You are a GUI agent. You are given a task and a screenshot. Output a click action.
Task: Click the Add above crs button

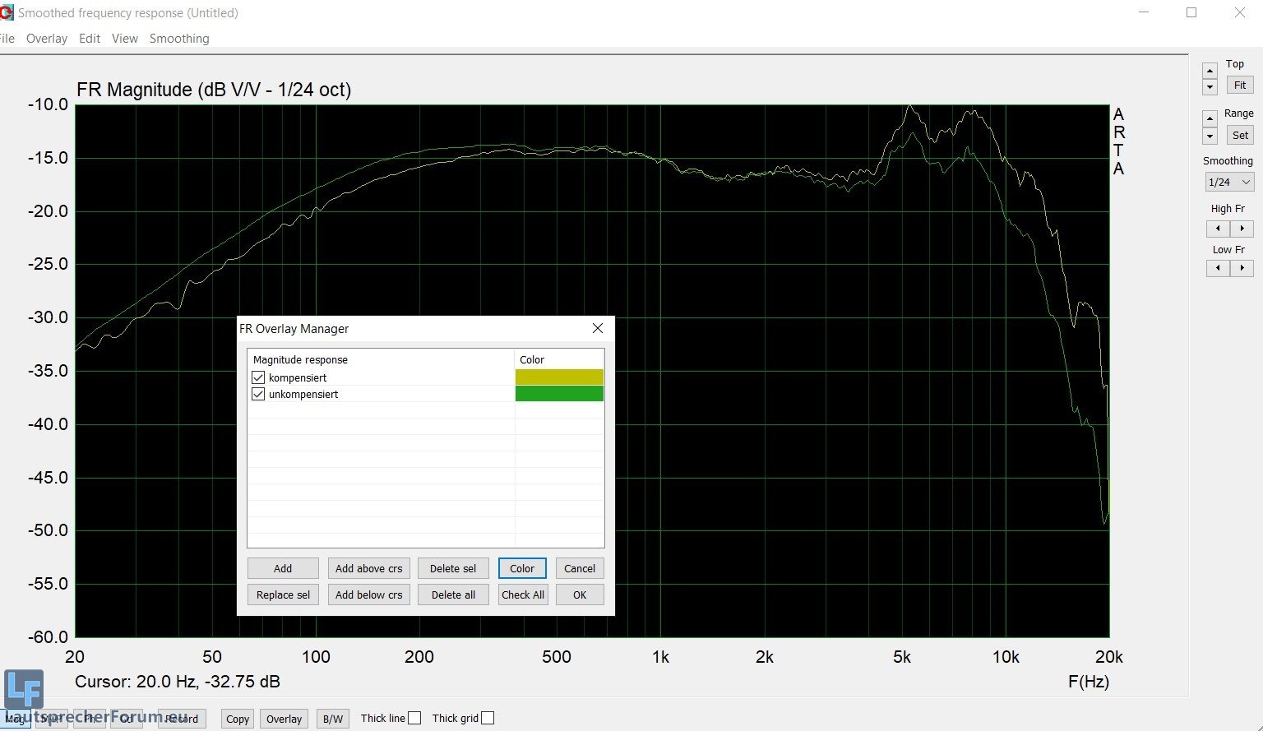pyautogui.click(x=368, y=568)
